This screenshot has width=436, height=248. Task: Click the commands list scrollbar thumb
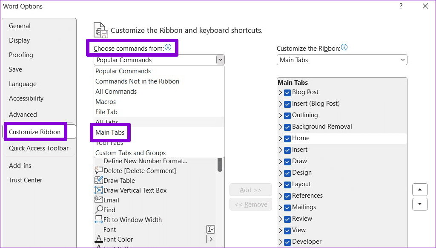(220, 164)
